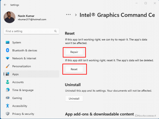Open the Gaming settings label
Screen dimensions: 159x119
17,98
